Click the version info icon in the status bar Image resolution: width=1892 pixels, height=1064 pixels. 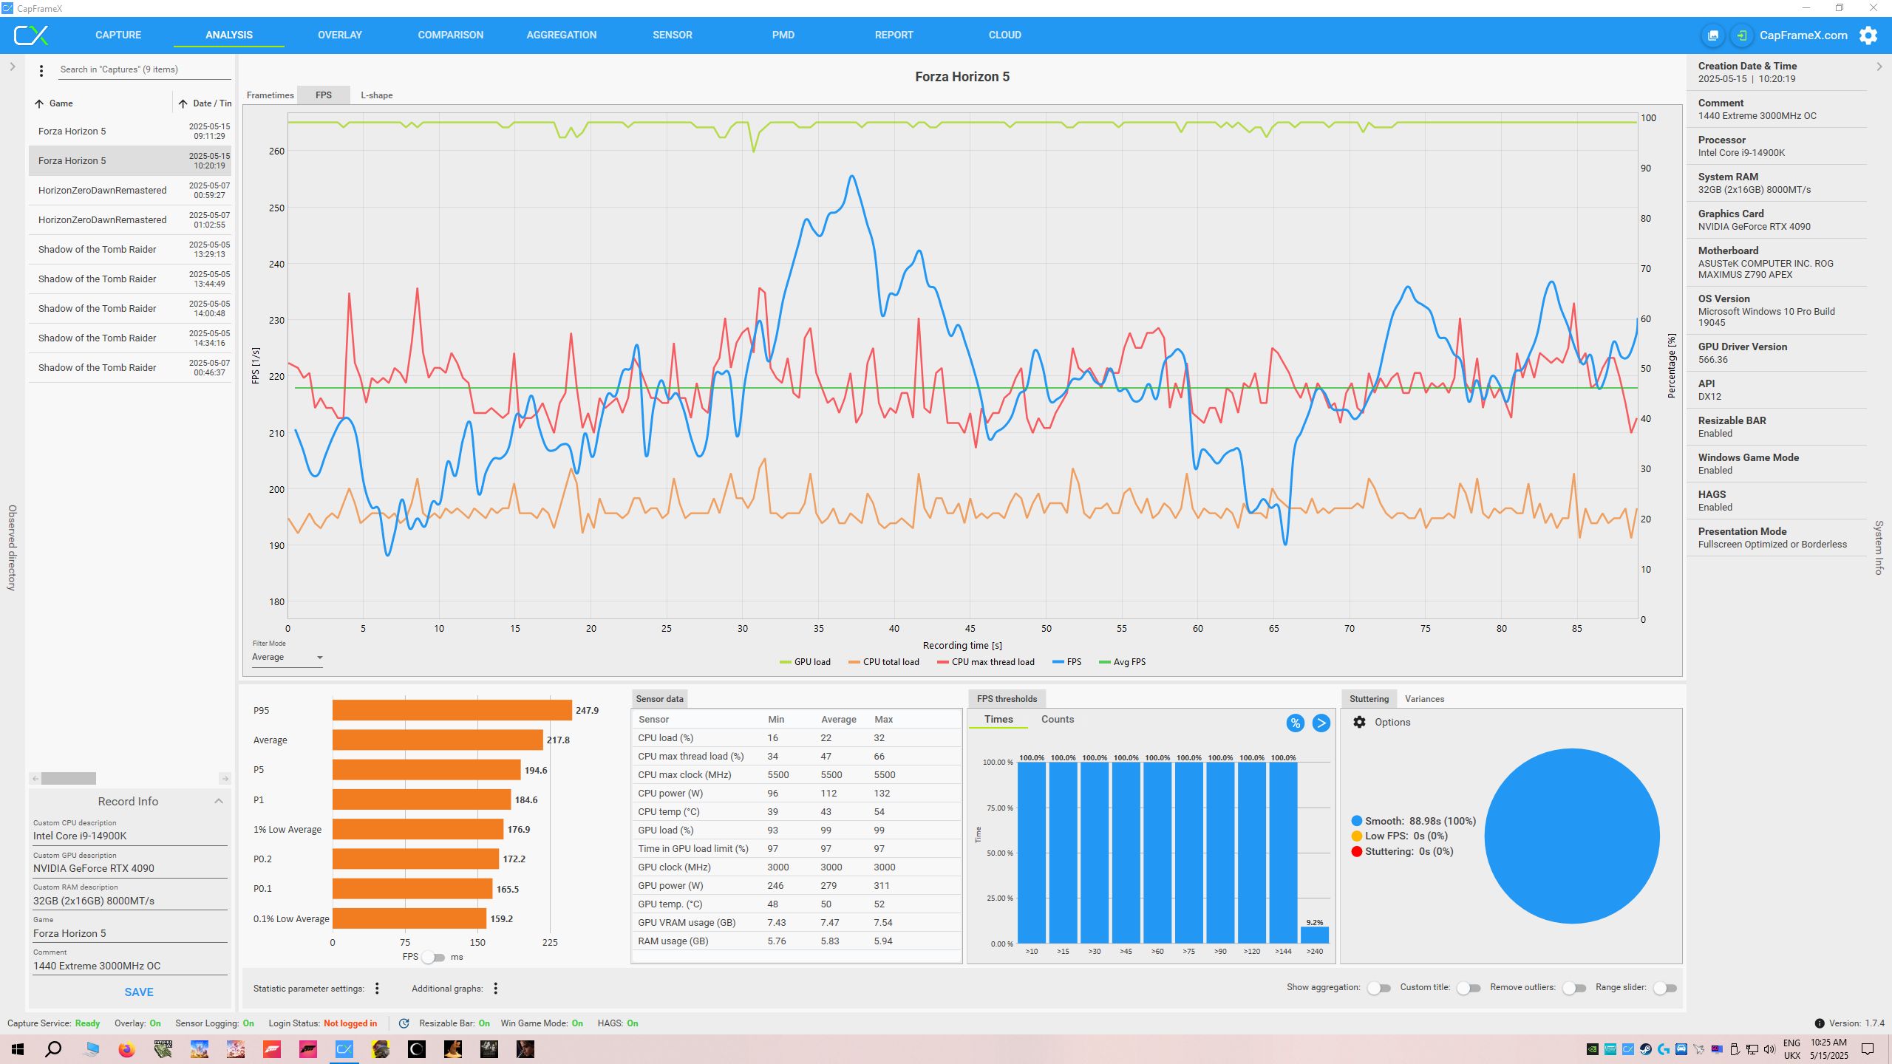(1819, 1023)
